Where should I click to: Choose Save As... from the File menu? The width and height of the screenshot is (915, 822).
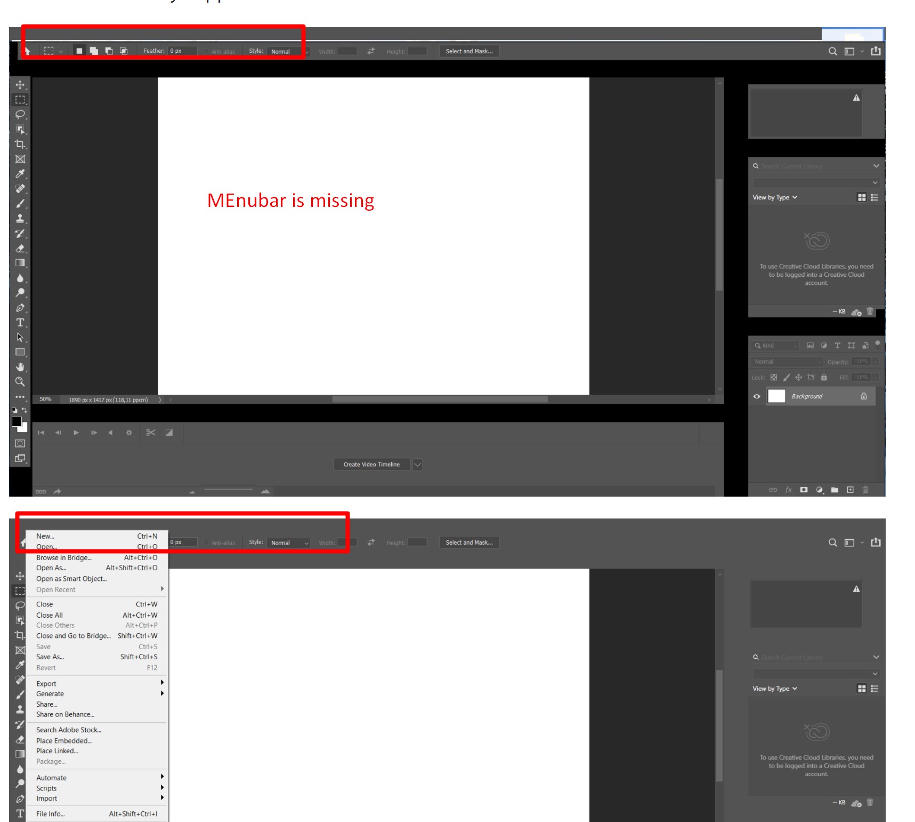(x=50, y=657)
